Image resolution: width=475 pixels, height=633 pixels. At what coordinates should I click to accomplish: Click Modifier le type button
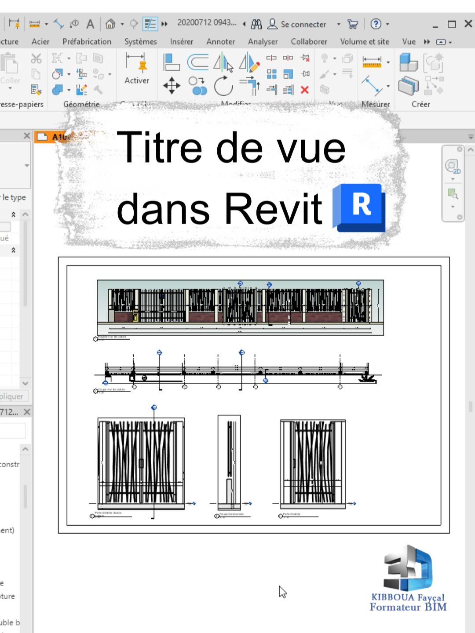click(13, 197)
